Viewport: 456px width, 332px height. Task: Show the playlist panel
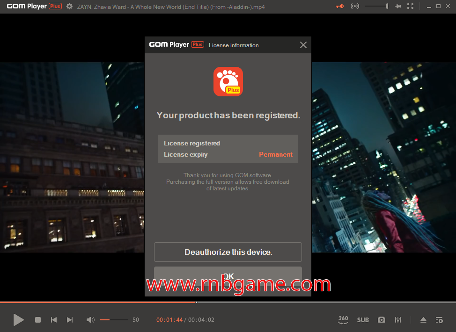coord(439,320)
